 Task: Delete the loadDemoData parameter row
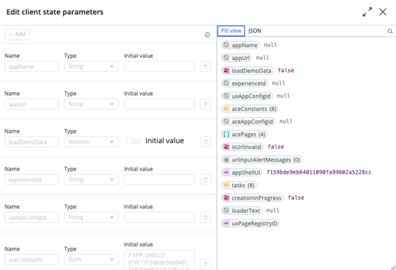[x=205, y=142]
